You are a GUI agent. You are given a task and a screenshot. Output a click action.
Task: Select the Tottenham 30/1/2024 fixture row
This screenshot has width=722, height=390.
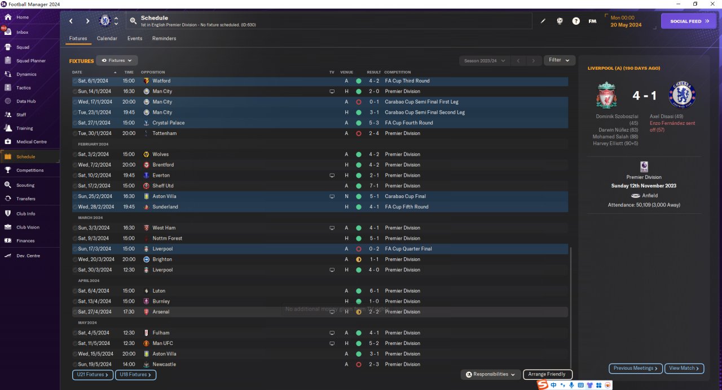point(320,133)
